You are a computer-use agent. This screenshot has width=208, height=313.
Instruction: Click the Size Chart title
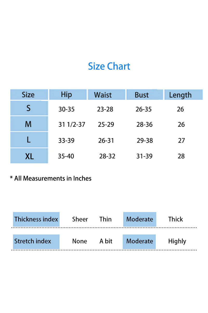pos(109,67)
